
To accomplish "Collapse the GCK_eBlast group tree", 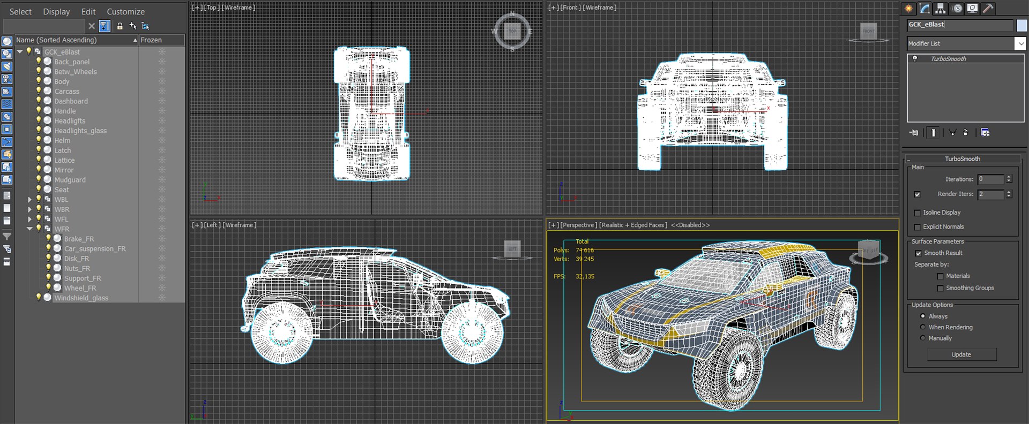I will tap(20, 52).
